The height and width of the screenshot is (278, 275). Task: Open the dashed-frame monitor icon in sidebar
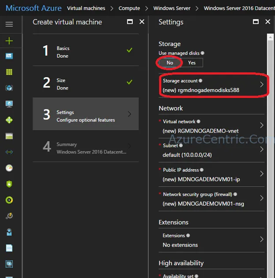tap(9, 264)
